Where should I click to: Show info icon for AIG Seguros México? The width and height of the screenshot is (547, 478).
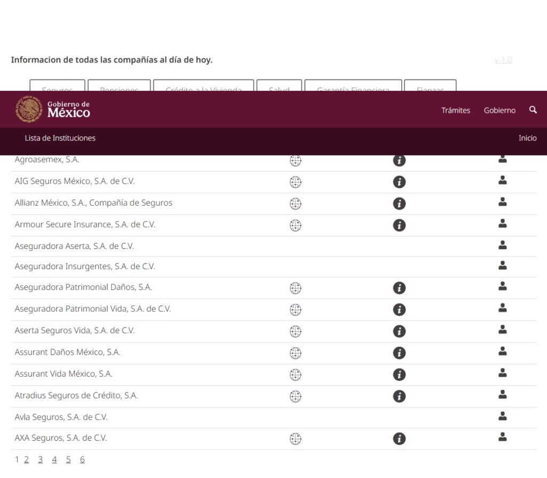point(399,182)
